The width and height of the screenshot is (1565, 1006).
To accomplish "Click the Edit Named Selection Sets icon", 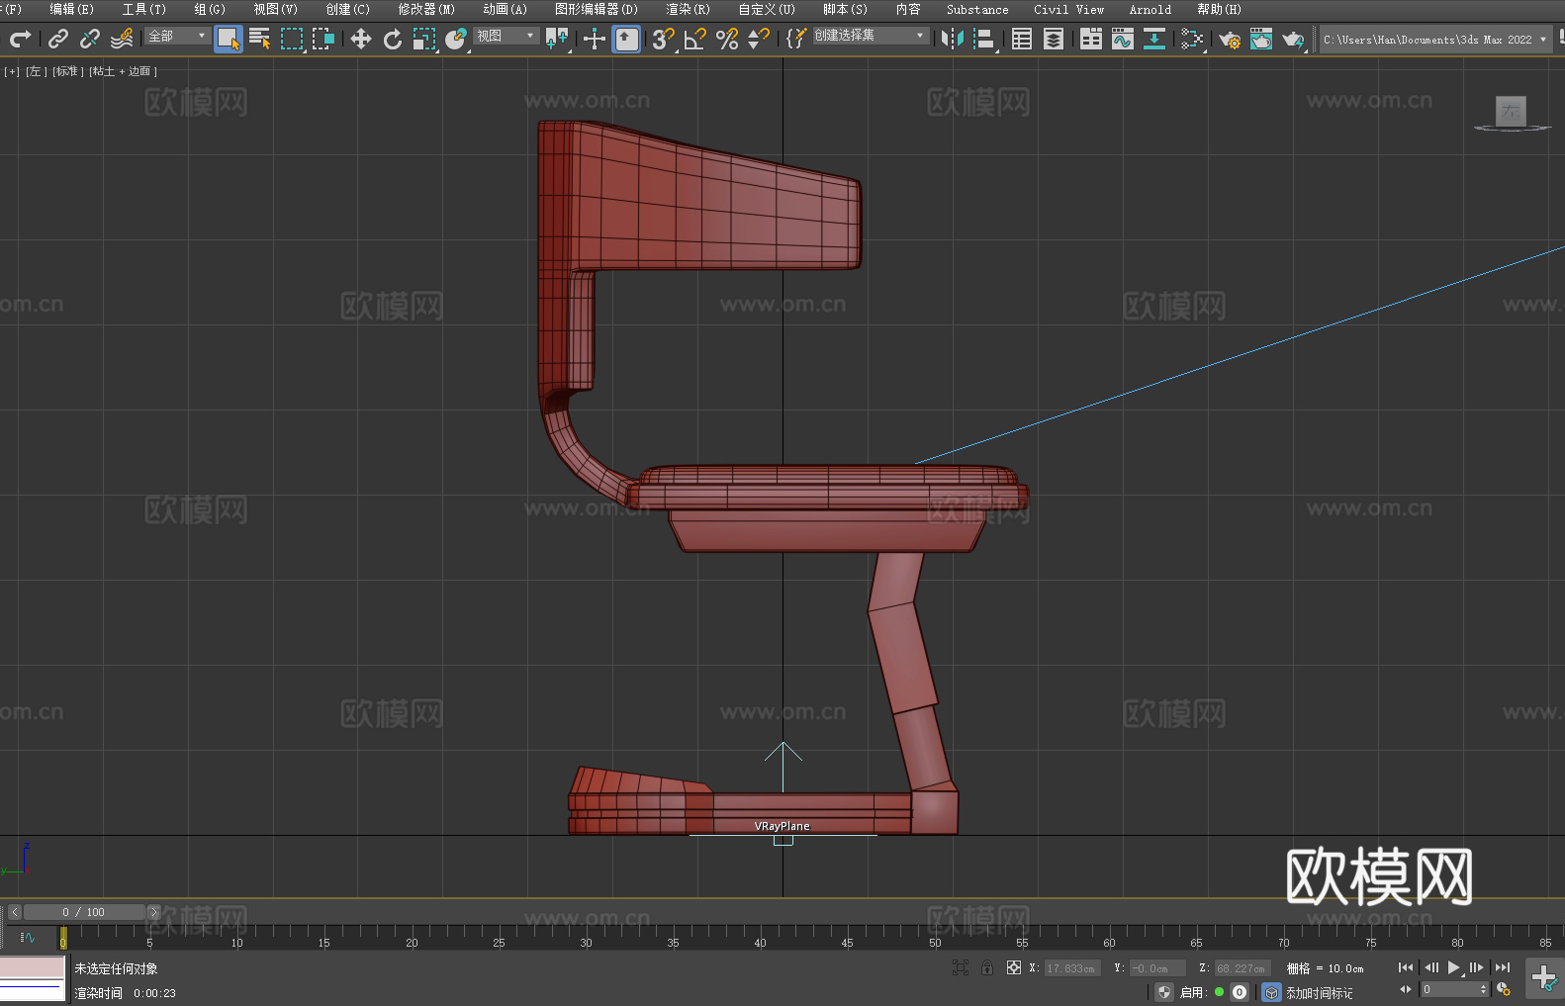I will [x=796, y=39].
